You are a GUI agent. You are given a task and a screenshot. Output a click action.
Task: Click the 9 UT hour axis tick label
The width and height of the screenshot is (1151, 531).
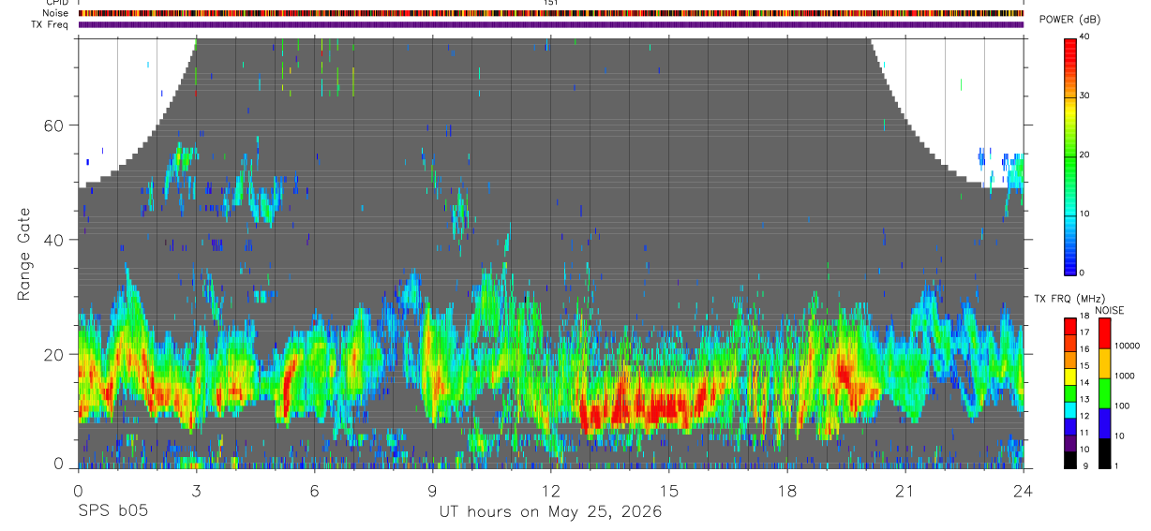pos(433,491)
